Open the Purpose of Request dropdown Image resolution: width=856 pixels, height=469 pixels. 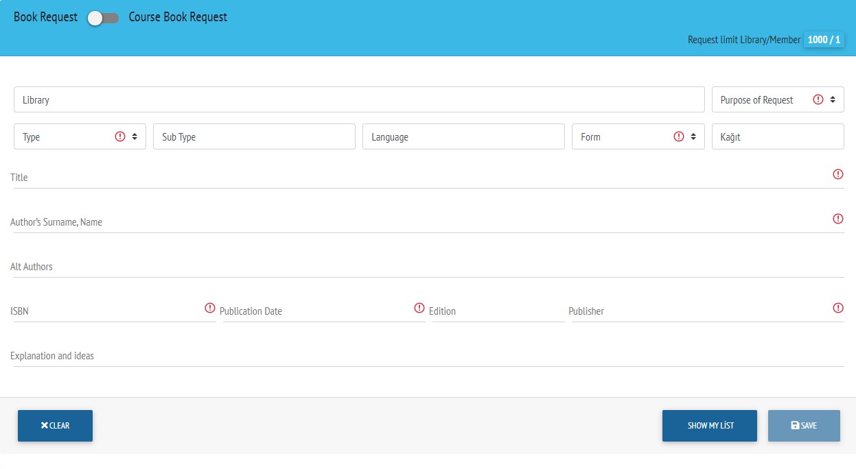click(778, 99)
